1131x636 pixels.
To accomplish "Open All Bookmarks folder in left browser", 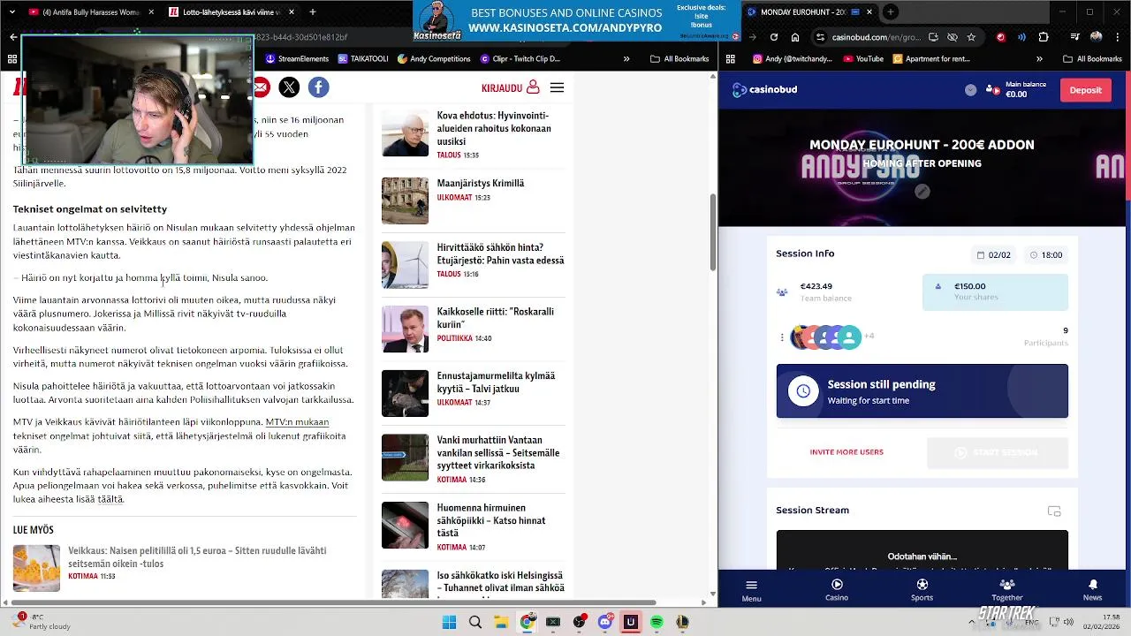I will pos(679,58).
